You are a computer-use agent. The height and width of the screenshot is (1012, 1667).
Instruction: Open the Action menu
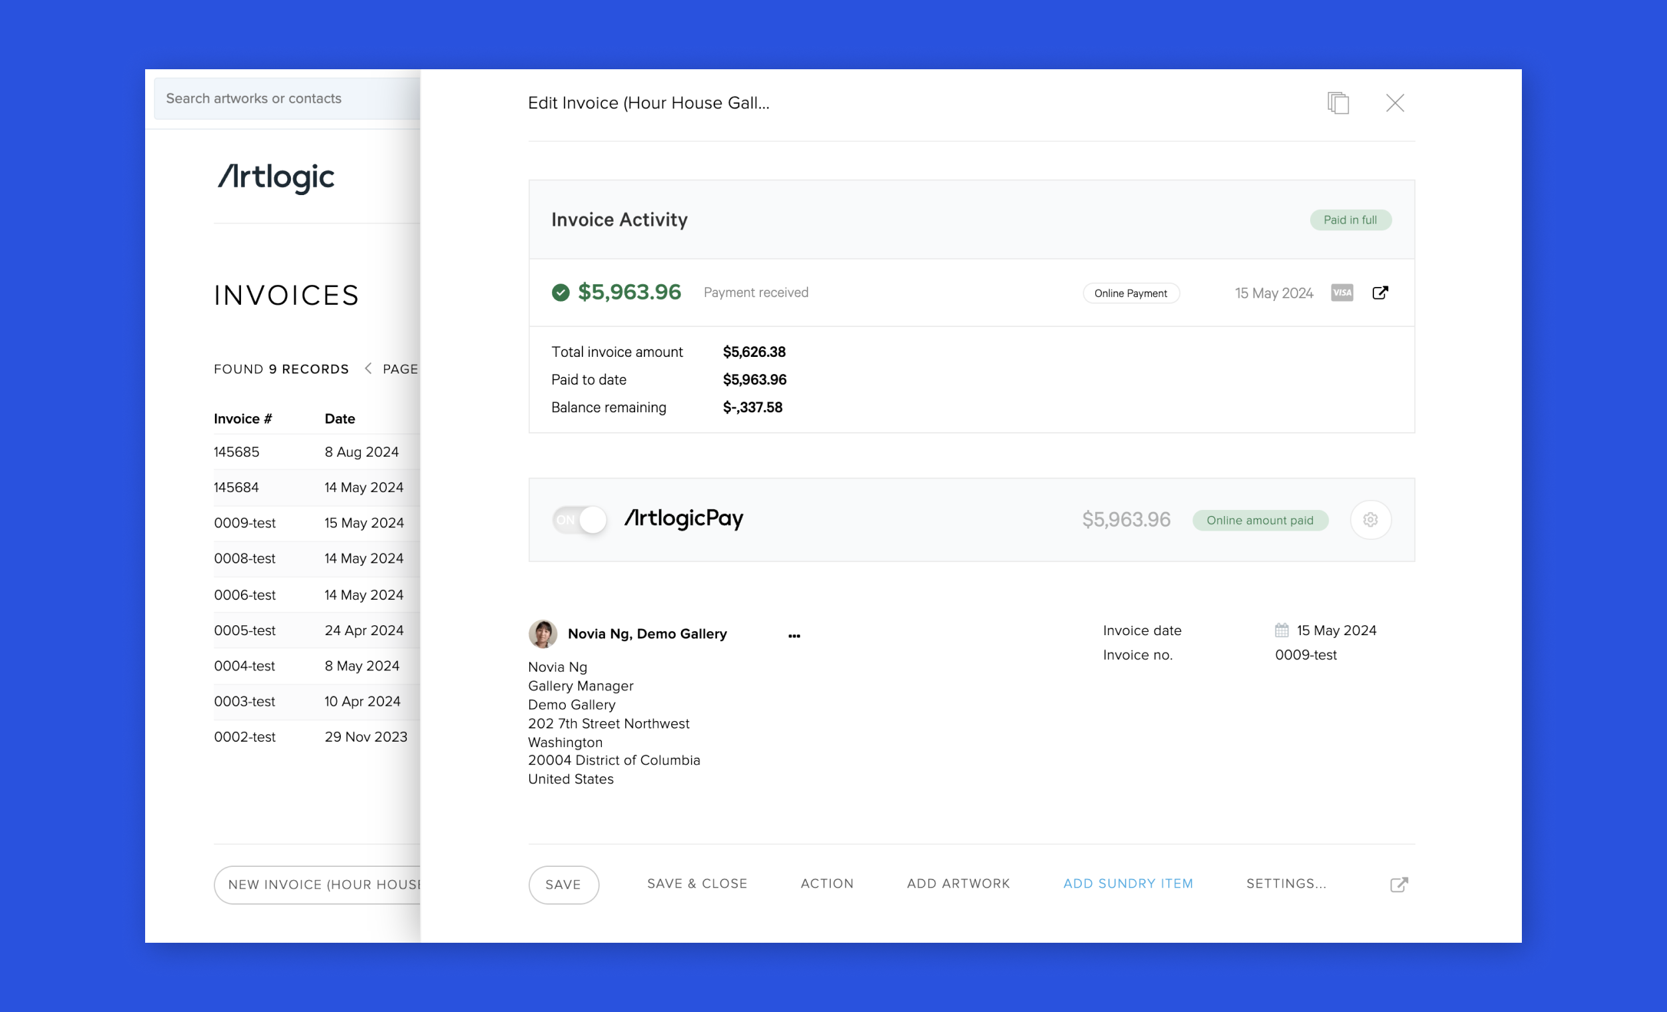[827, 884]
